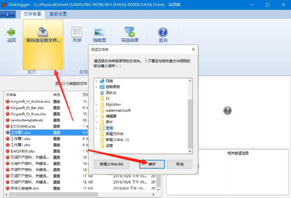The width and height of the screenshot is (291, 198).
Task: Click file list horizontal scrollbar right arrow
Action: (153, 194)
